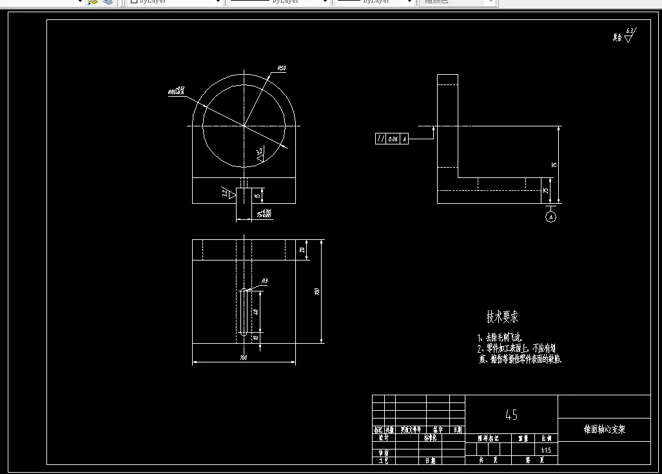Image resolution: width=662 pixels, height=474 pixels.
Task: Select the 设计 cell in the title block
Action: coord(384,438)
